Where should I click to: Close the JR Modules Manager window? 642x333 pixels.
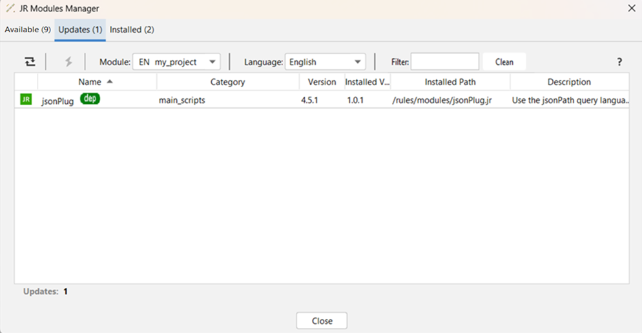point(630,8)
